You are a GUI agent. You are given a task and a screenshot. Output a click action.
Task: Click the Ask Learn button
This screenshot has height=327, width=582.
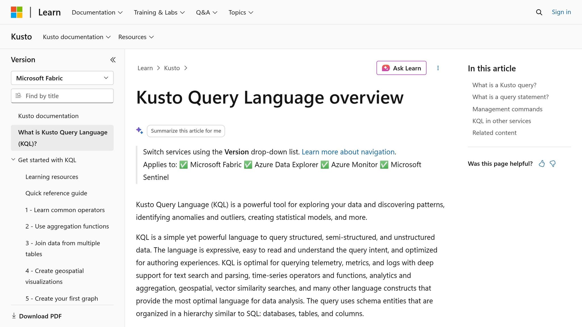pos(401,68)
